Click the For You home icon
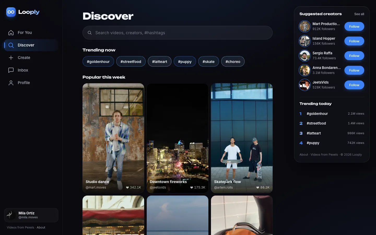This screenshot has height=235, width=376. [11, 33]
